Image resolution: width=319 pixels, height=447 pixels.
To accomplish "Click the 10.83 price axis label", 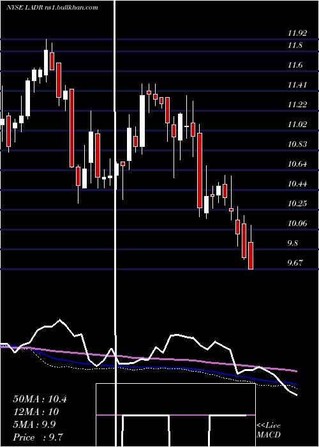I will (x=297, y=144).
